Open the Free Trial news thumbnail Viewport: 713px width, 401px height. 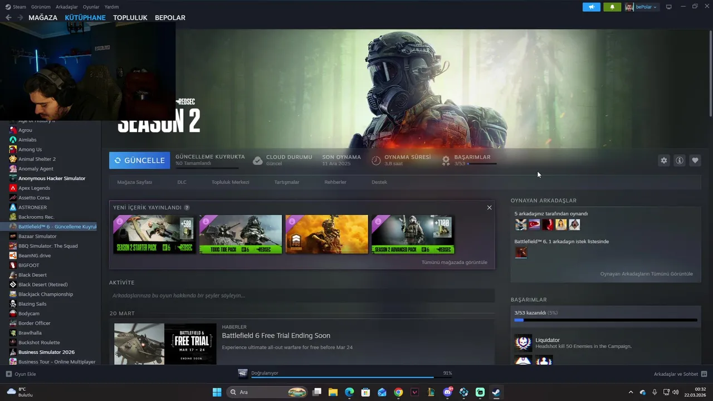[165, 344]
